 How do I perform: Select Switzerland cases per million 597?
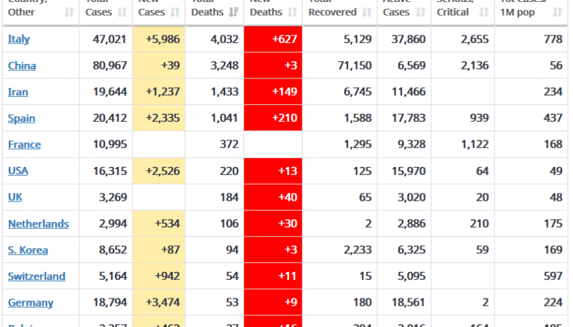[x=553, y=276]
